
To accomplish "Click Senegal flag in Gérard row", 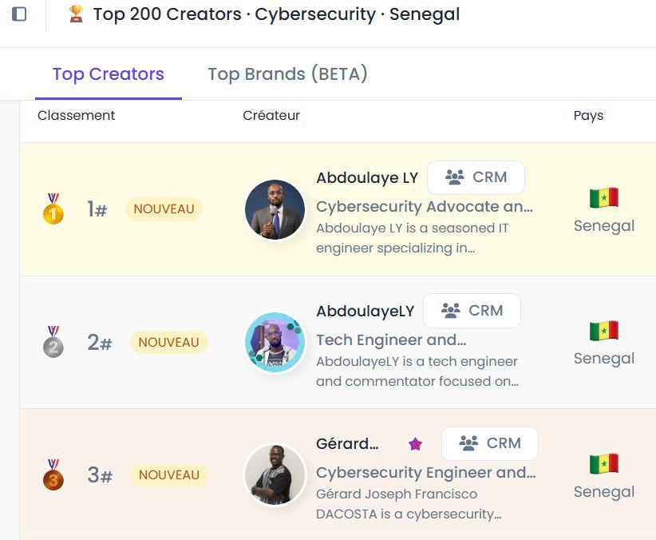I will tap(603, 464).
